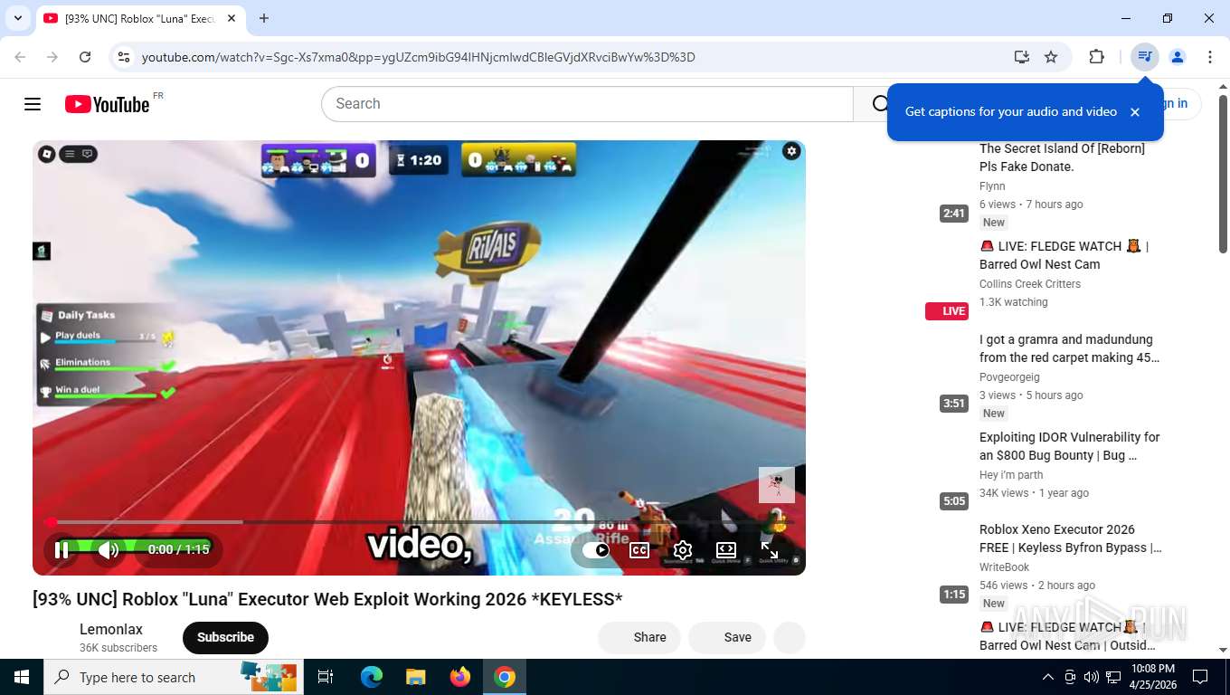The width and height of the screenshot is (1230, 695).
Task: Open the Chrome profile avatar icon
Action: coord(1178,57)
